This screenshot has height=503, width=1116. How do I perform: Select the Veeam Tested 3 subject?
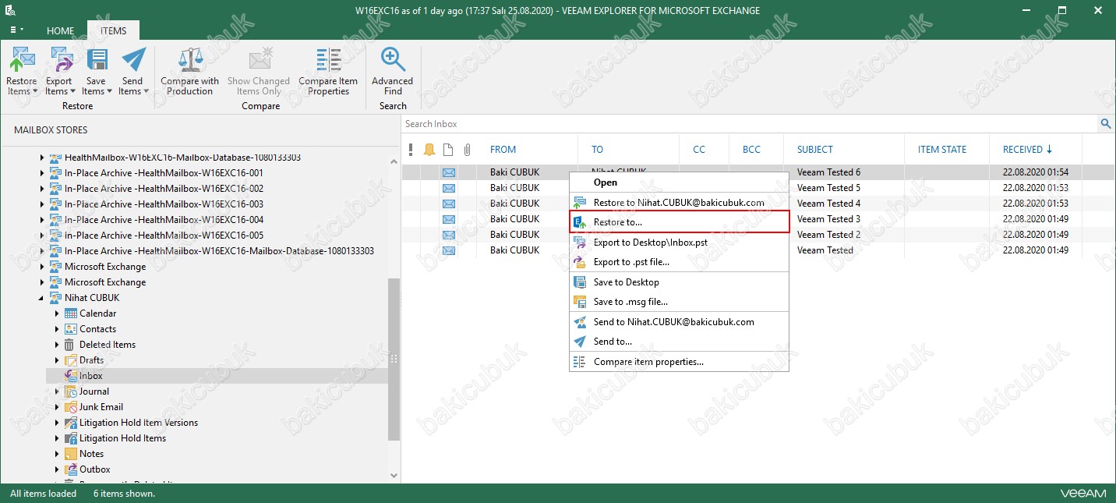tap(828, 219)
